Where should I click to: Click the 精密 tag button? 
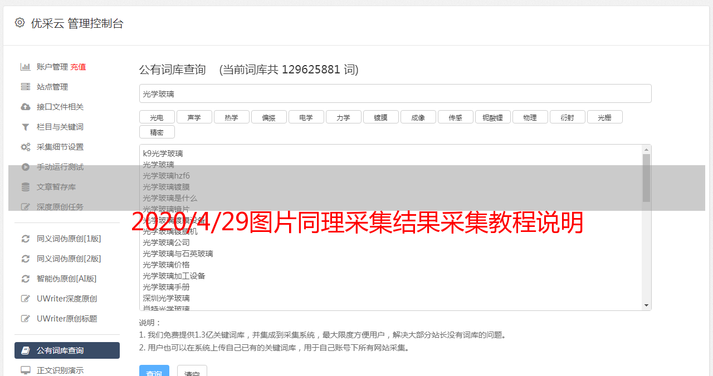(x=157, y=132)
